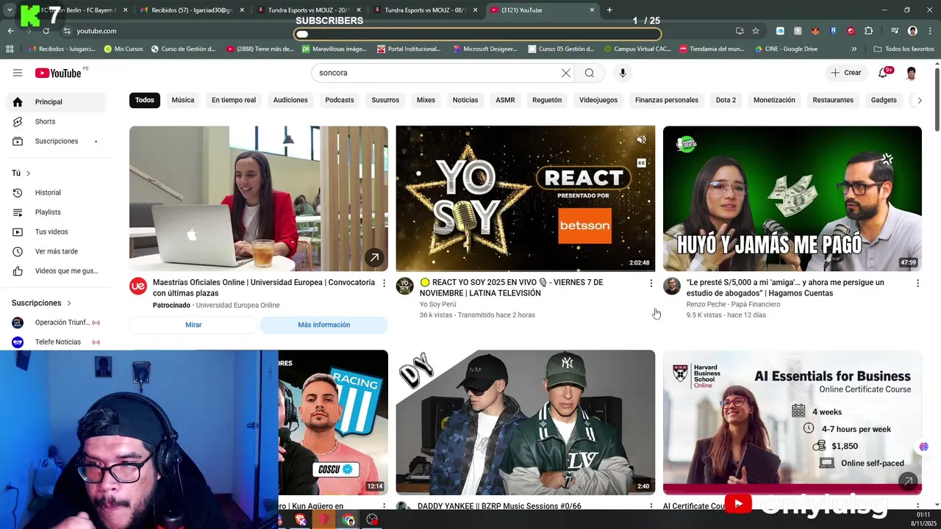Open a new browser tab with plus icon
Viewport: 941px width, 529px height.
pos(609,10)
